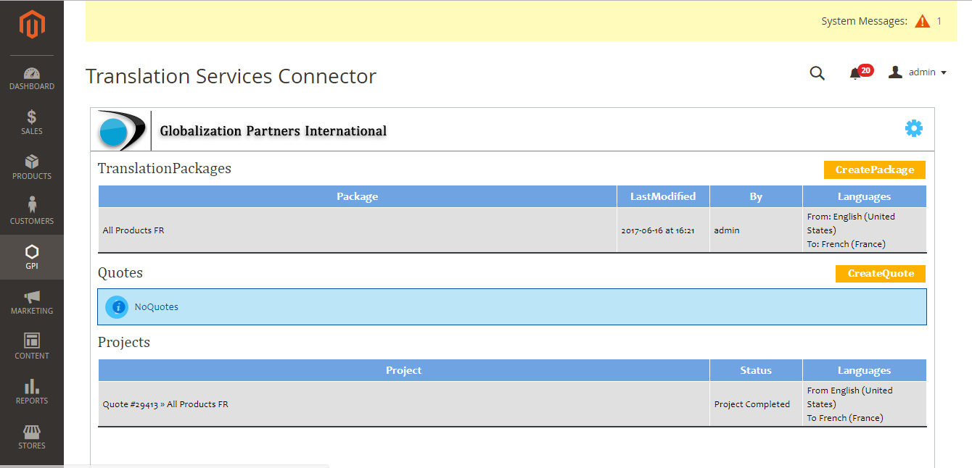972x468 pixels.
Task: Click the search magnifier icon
Action: pyautogui.click(x=817, y=73)
